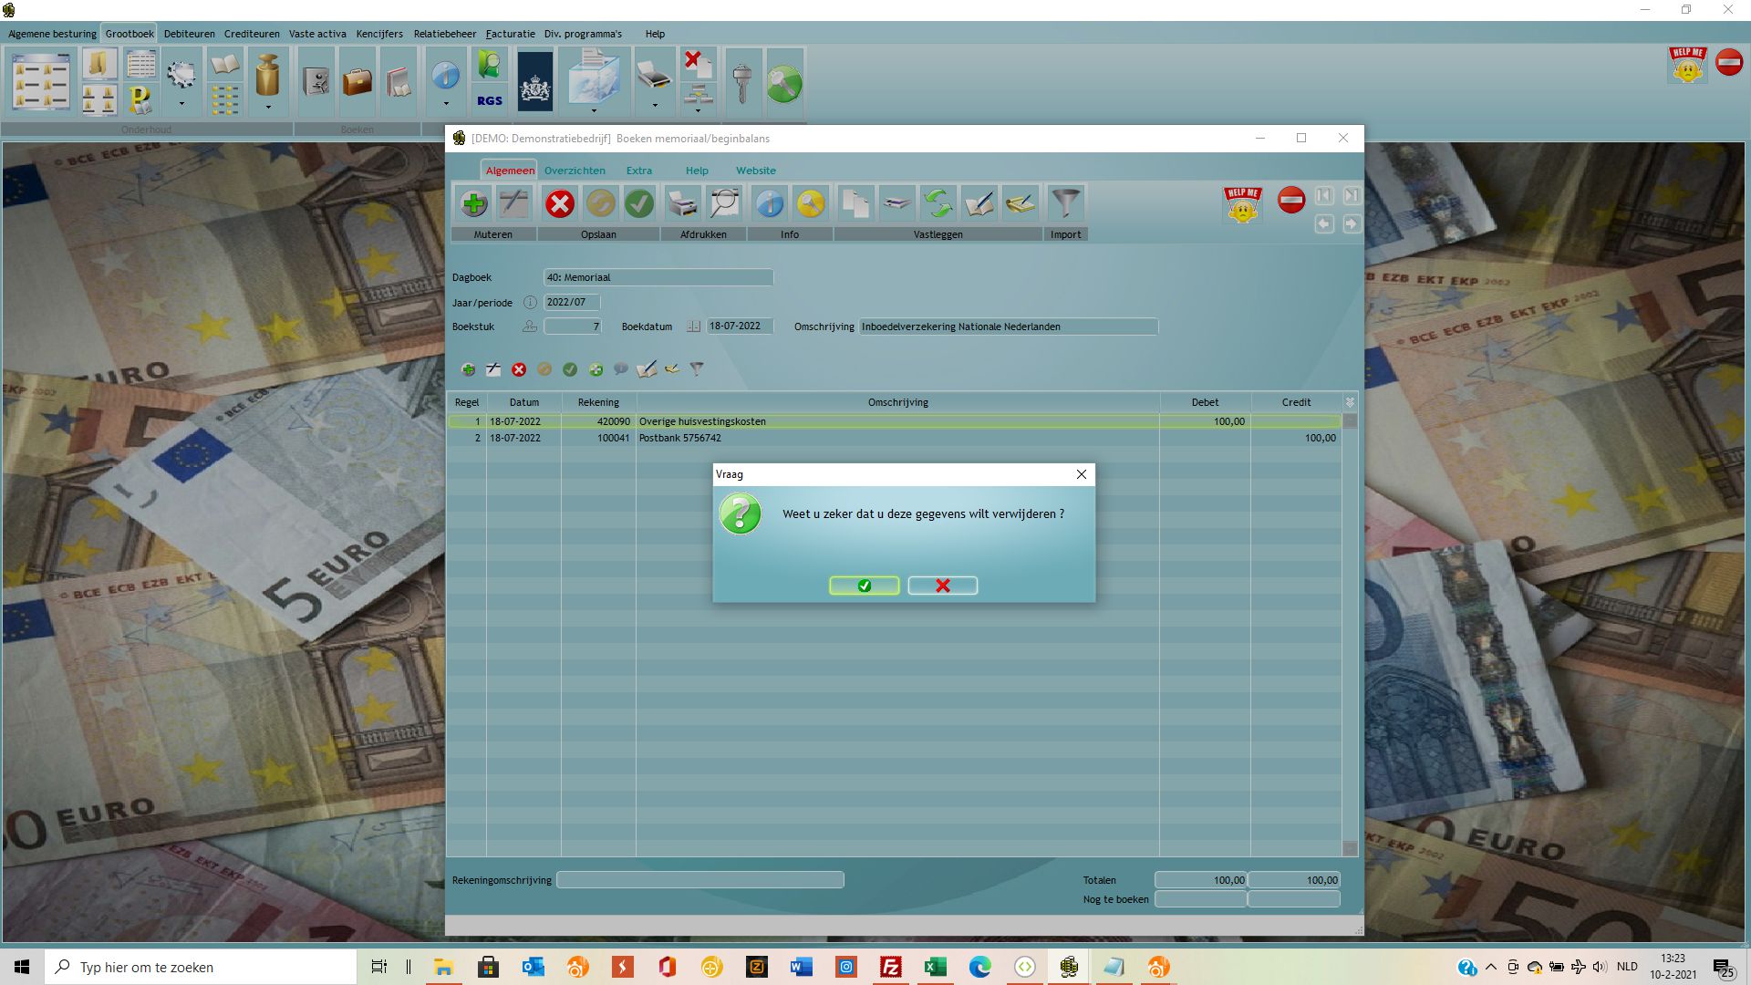This screenshot has width=1751, height=985.
Task: Click the green plus add icon in Muteren toolbar
Action: pyautogui.click(x=473, y=203)
